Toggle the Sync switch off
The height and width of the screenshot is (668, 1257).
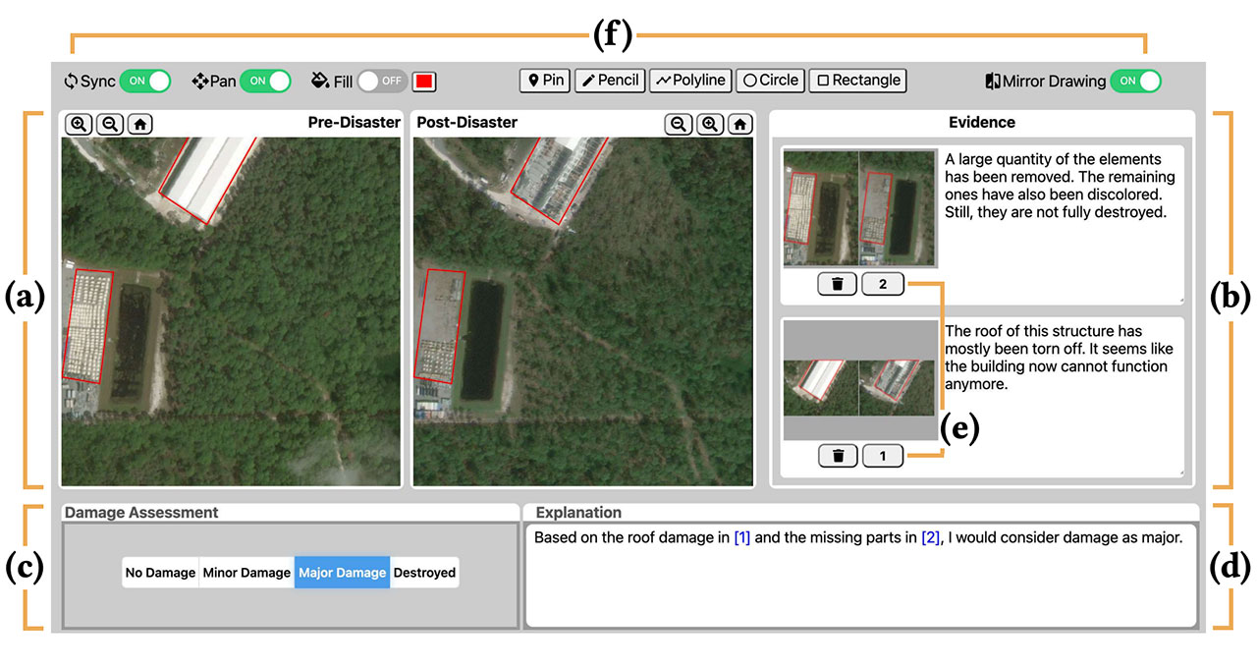tap(145, 81)
